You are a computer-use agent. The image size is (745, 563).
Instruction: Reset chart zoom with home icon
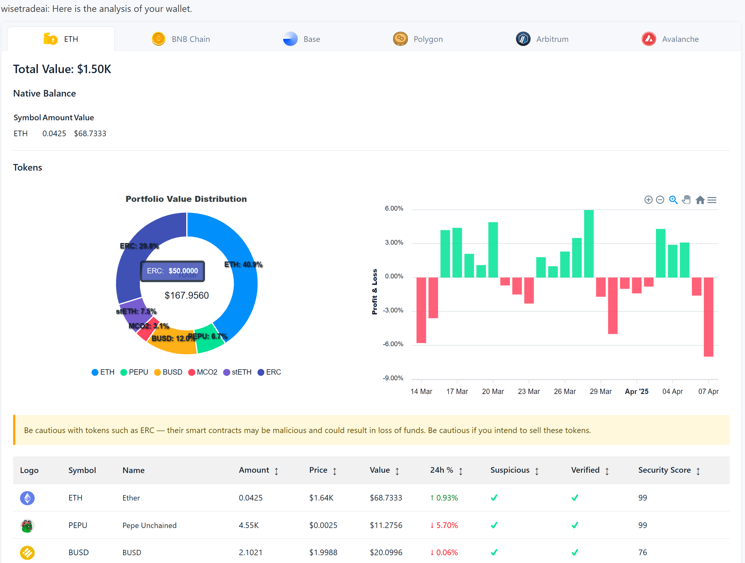[x=700, y=200]
